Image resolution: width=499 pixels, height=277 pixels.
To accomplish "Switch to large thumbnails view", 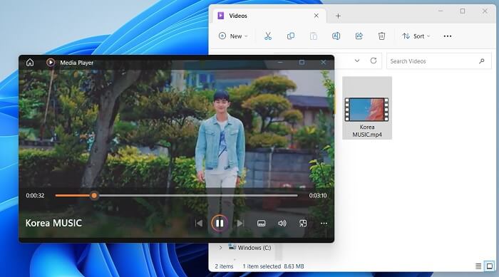I will coord(490,266).
